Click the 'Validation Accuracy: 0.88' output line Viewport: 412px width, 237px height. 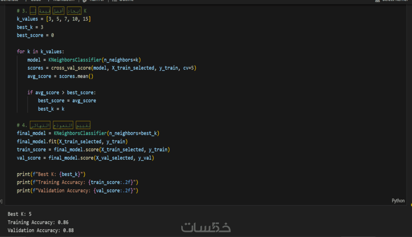coord(41,230)
